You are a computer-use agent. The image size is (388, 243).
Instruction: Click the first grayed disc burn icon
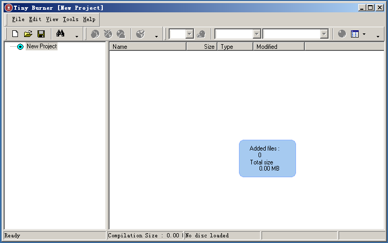[95, 34]
